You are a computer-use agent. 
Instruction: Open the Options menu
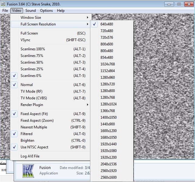click(x=46, y=11)
